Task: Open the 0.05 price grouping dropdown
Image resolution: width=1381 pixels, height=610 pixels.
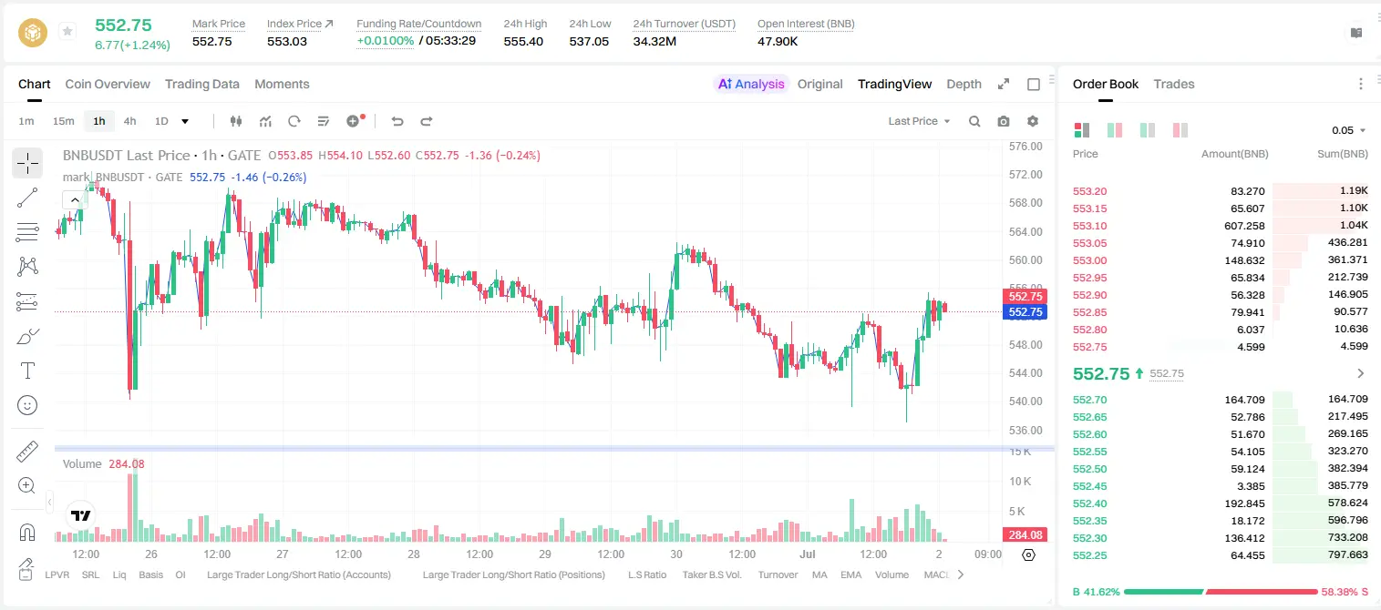Action: coord(1349,130)
